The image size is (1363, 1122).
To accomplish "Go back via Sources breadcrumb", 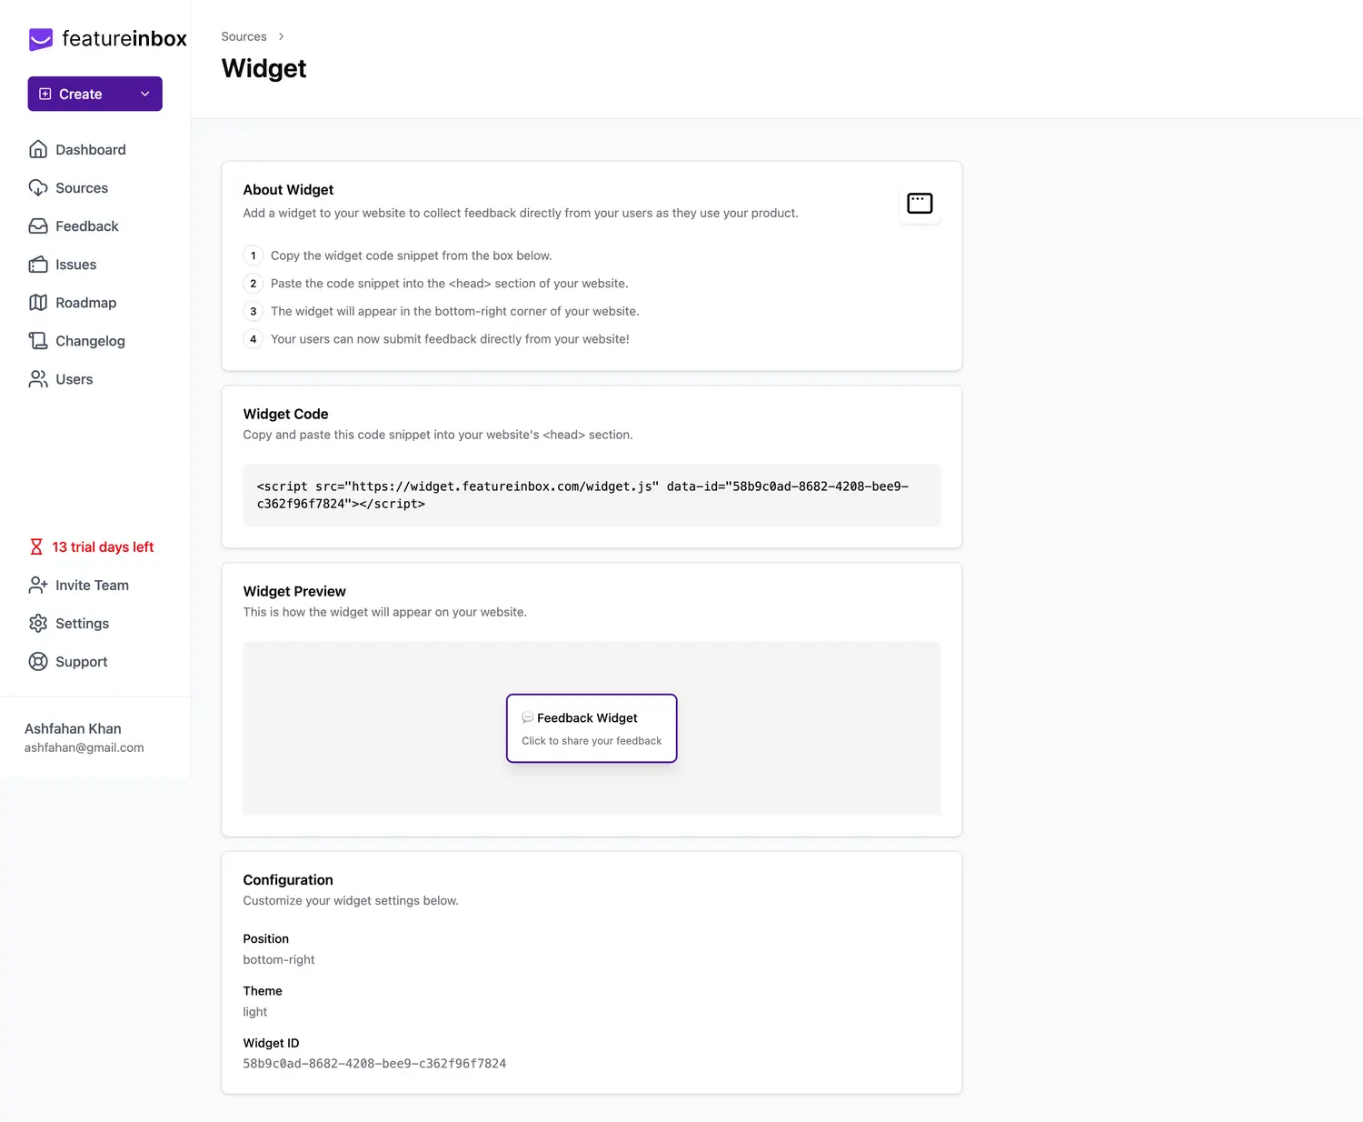I will 244,36.
